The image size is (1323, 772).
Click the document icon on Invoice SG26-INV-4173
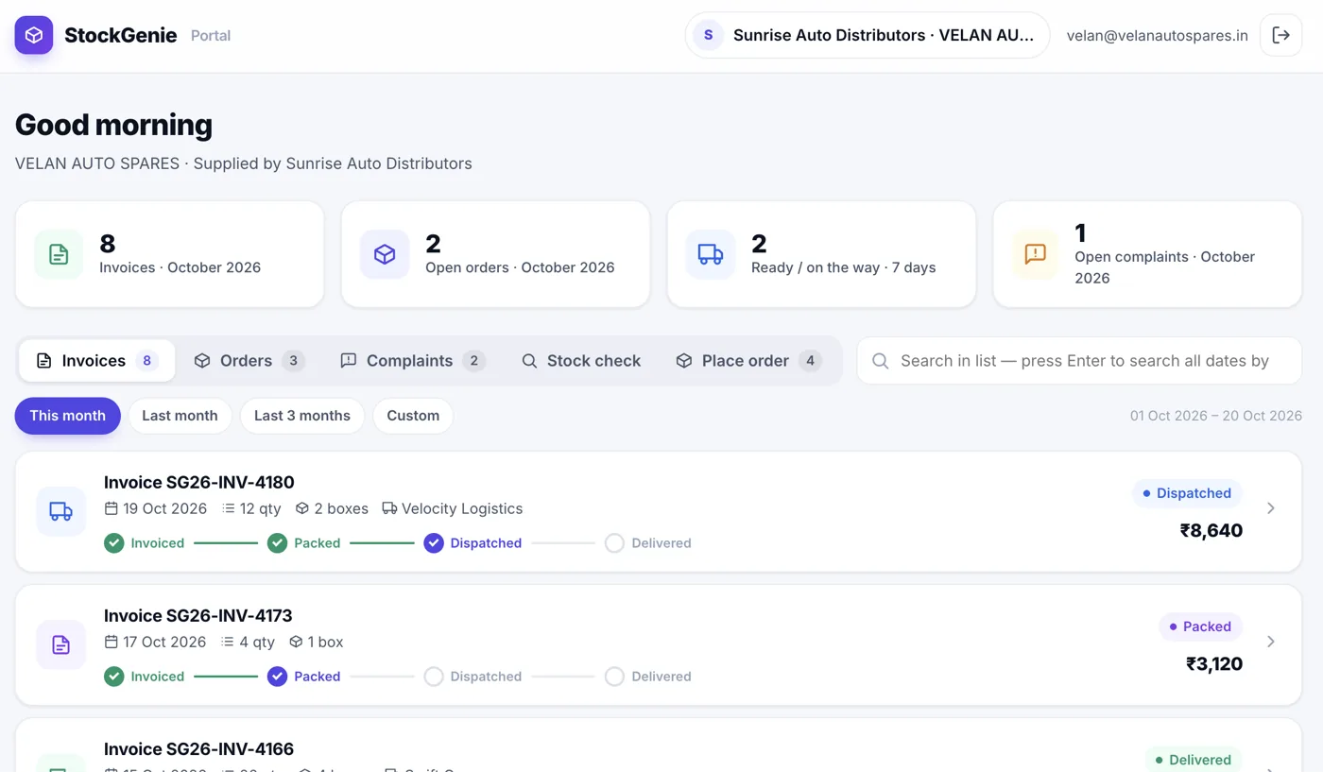(x=60, y=644)
